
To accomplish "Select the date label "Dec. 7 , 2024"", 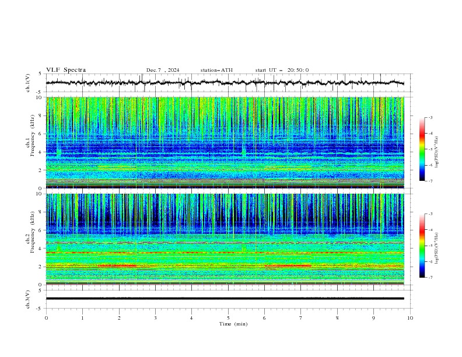I will pyautogui.click(x=163, y=70).
